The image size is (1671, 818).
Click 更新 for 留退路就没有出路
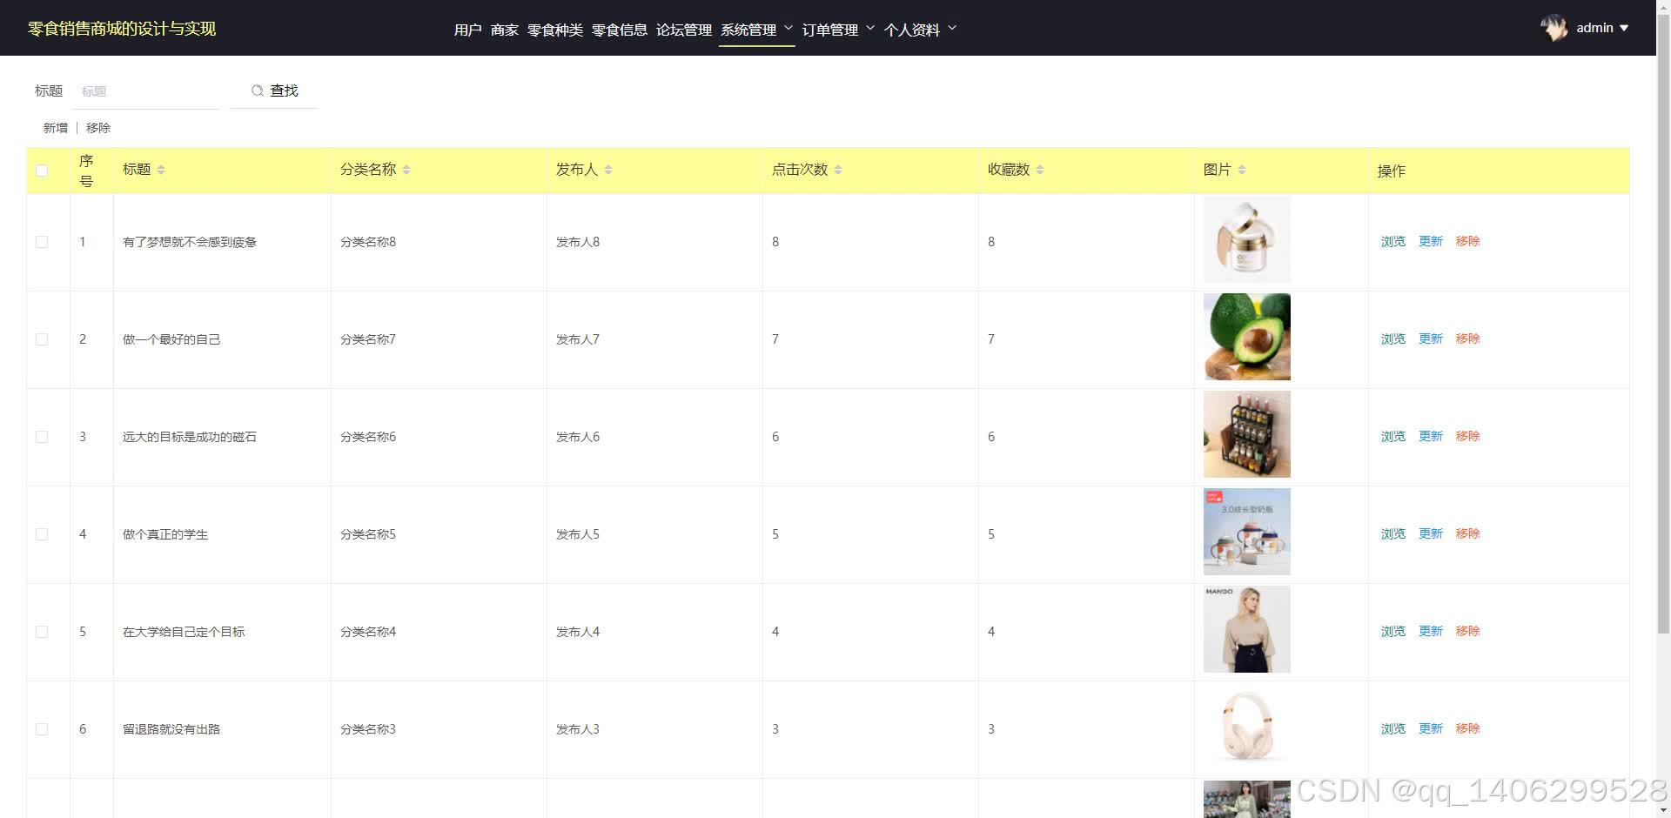[1431, 728]
